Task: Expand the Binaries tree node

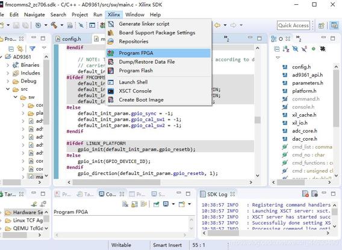Action: pos(8,65)
